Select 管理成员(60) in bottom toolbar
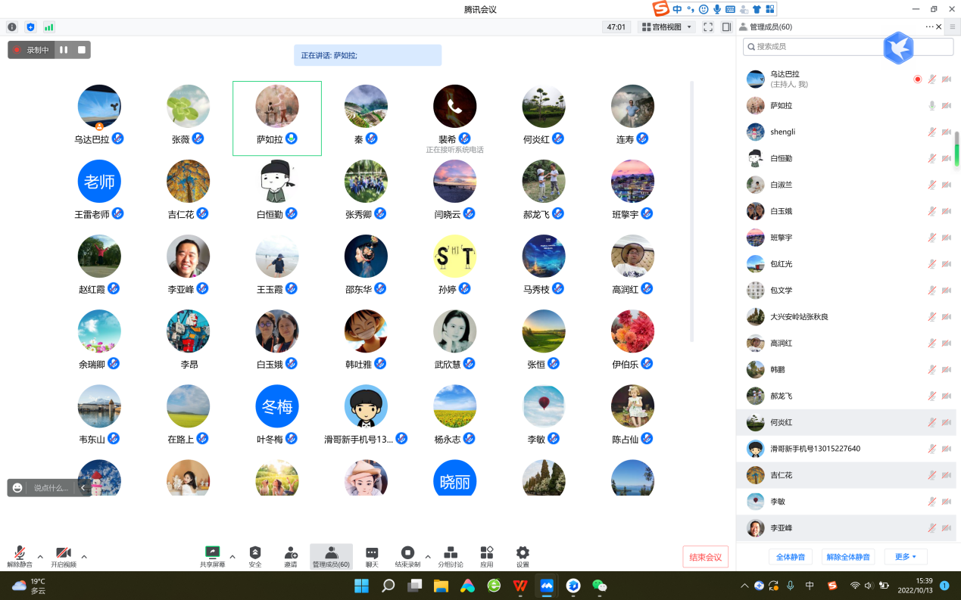Screen dimensions: 961x600 click(331, 556)
